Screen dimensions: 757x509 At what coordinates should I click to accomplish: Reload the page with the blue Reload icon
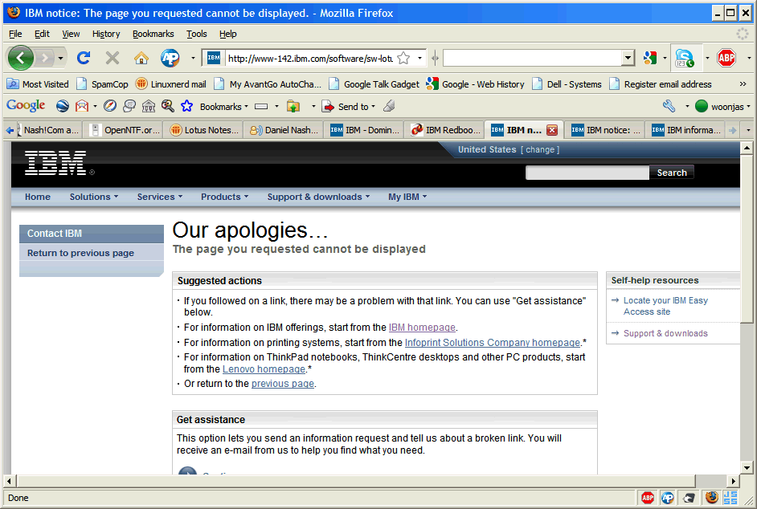click(x=84, y=58)
